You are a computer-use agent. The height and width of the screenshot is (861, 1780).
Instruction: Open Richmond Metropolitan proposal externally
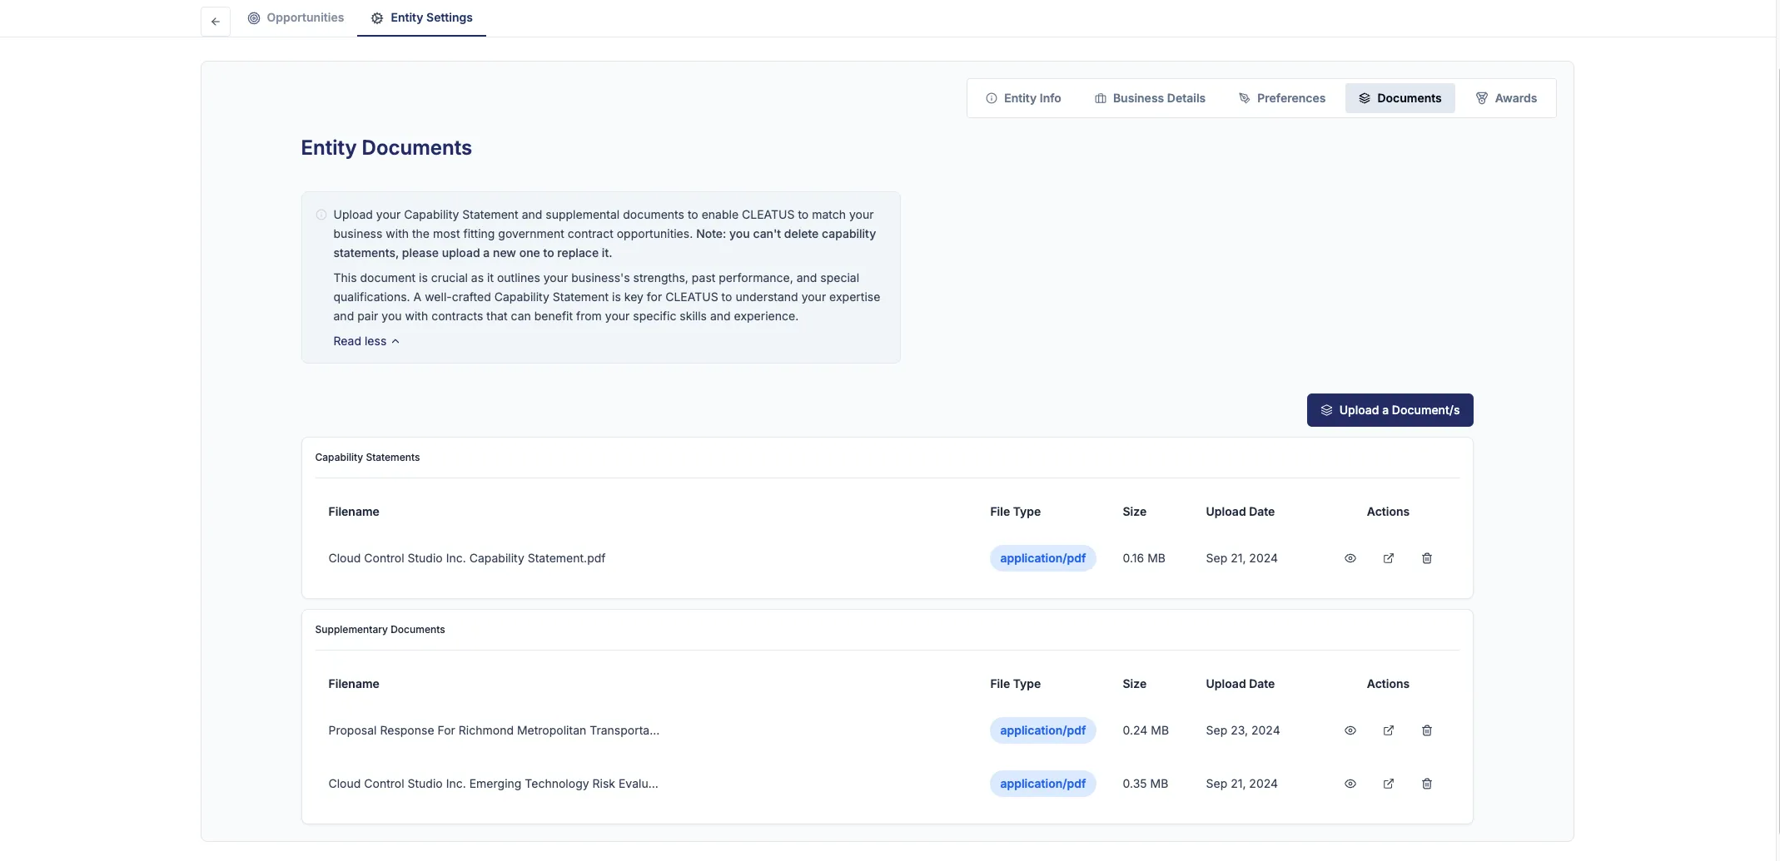1389,730
